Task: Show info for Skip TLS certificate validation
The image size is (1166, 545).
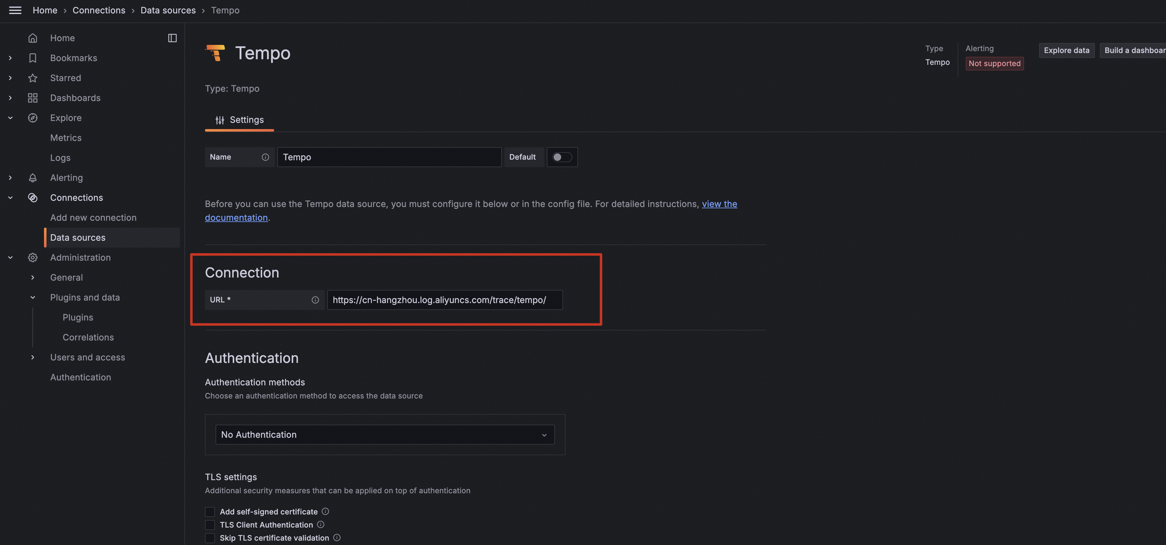Action: point(337,537)
